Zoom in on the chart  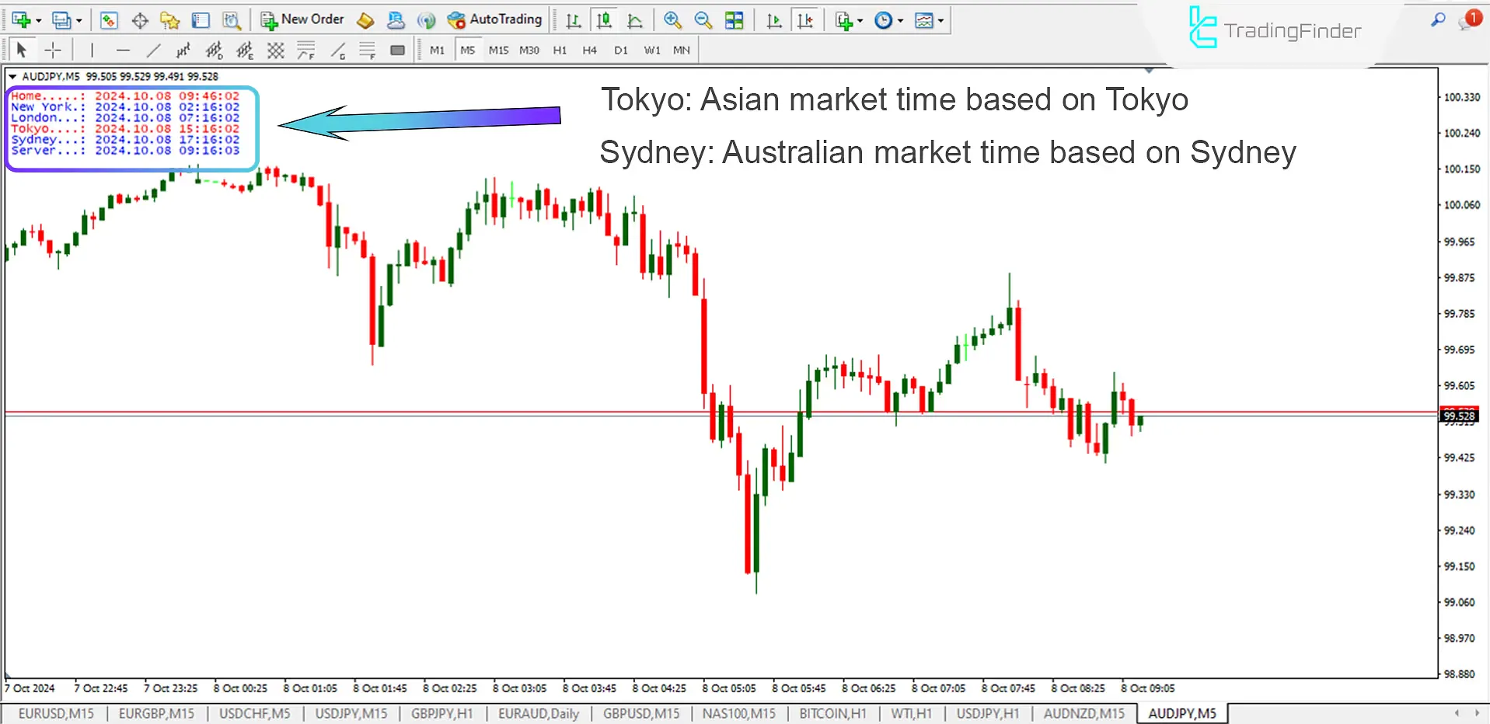672,20
